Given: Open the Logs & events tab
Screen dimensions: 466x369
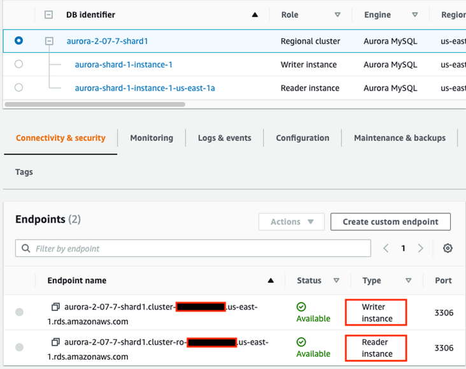Looking at the screenshot, I should [225, 138].
